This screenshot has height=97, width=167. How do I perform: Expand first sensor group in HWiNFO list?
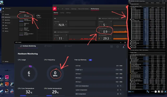129,4
